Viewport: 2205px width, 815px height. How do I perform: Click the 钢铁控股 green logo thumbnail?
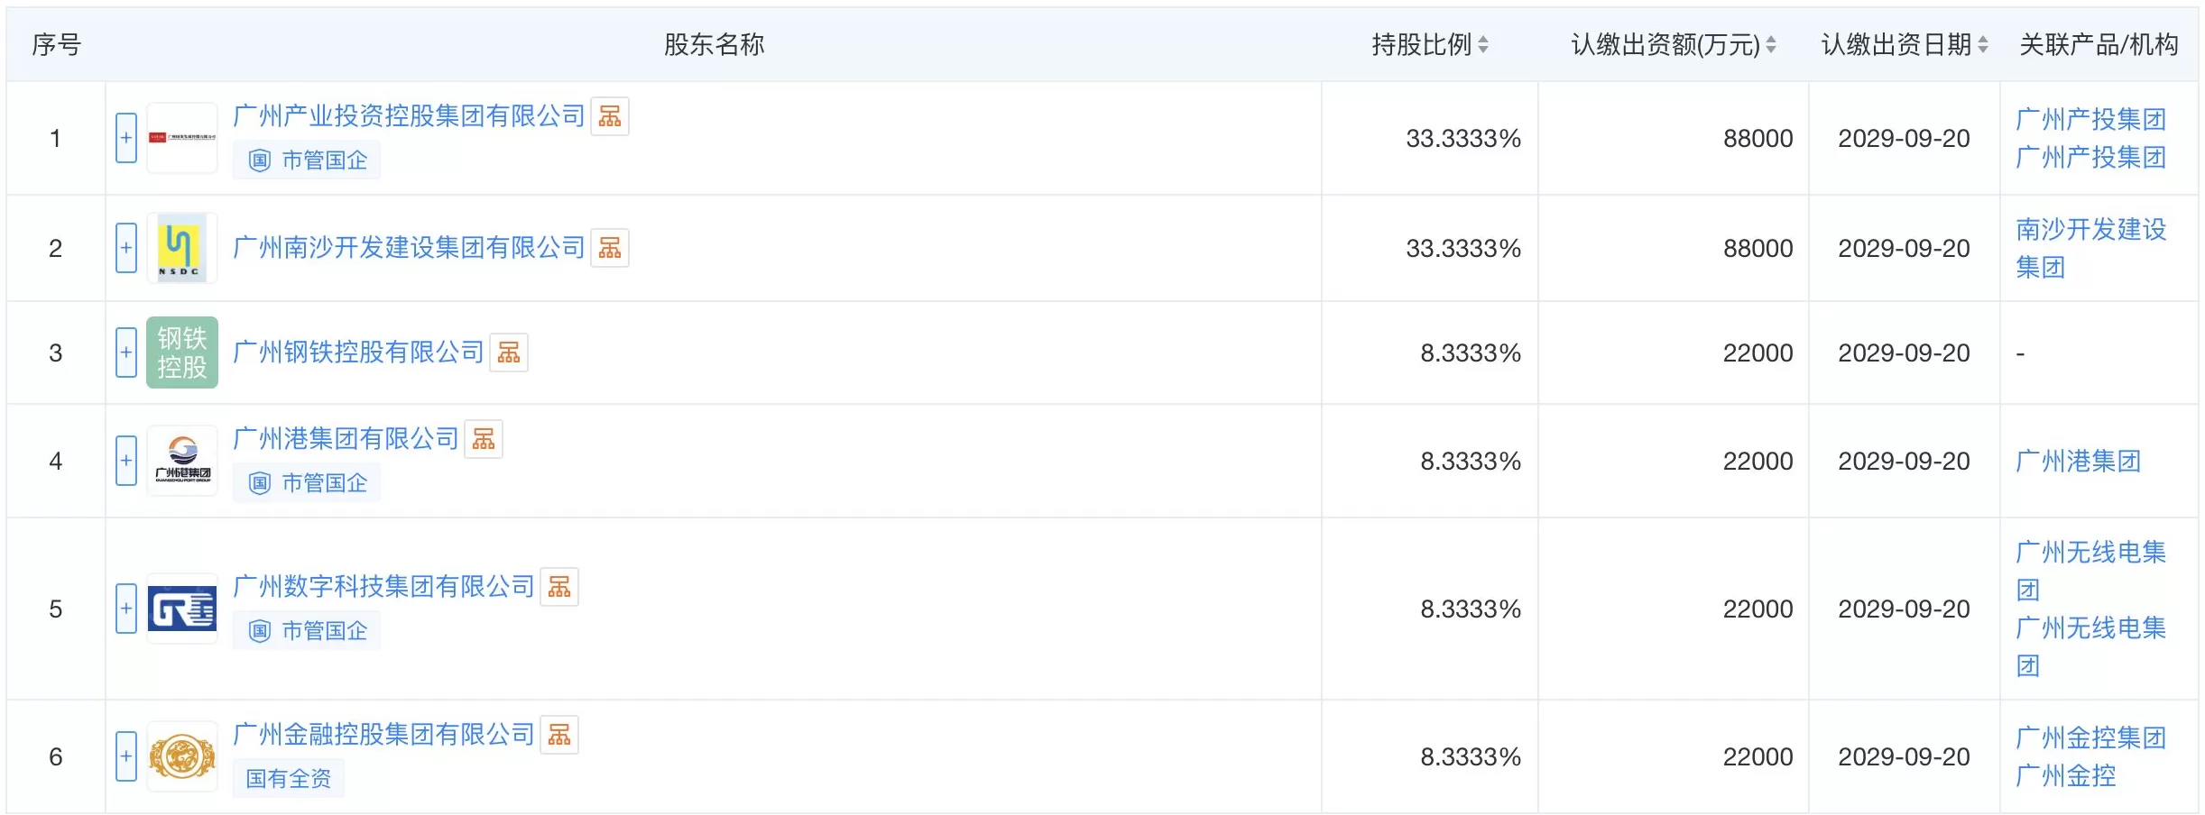[x=182, y=353]
